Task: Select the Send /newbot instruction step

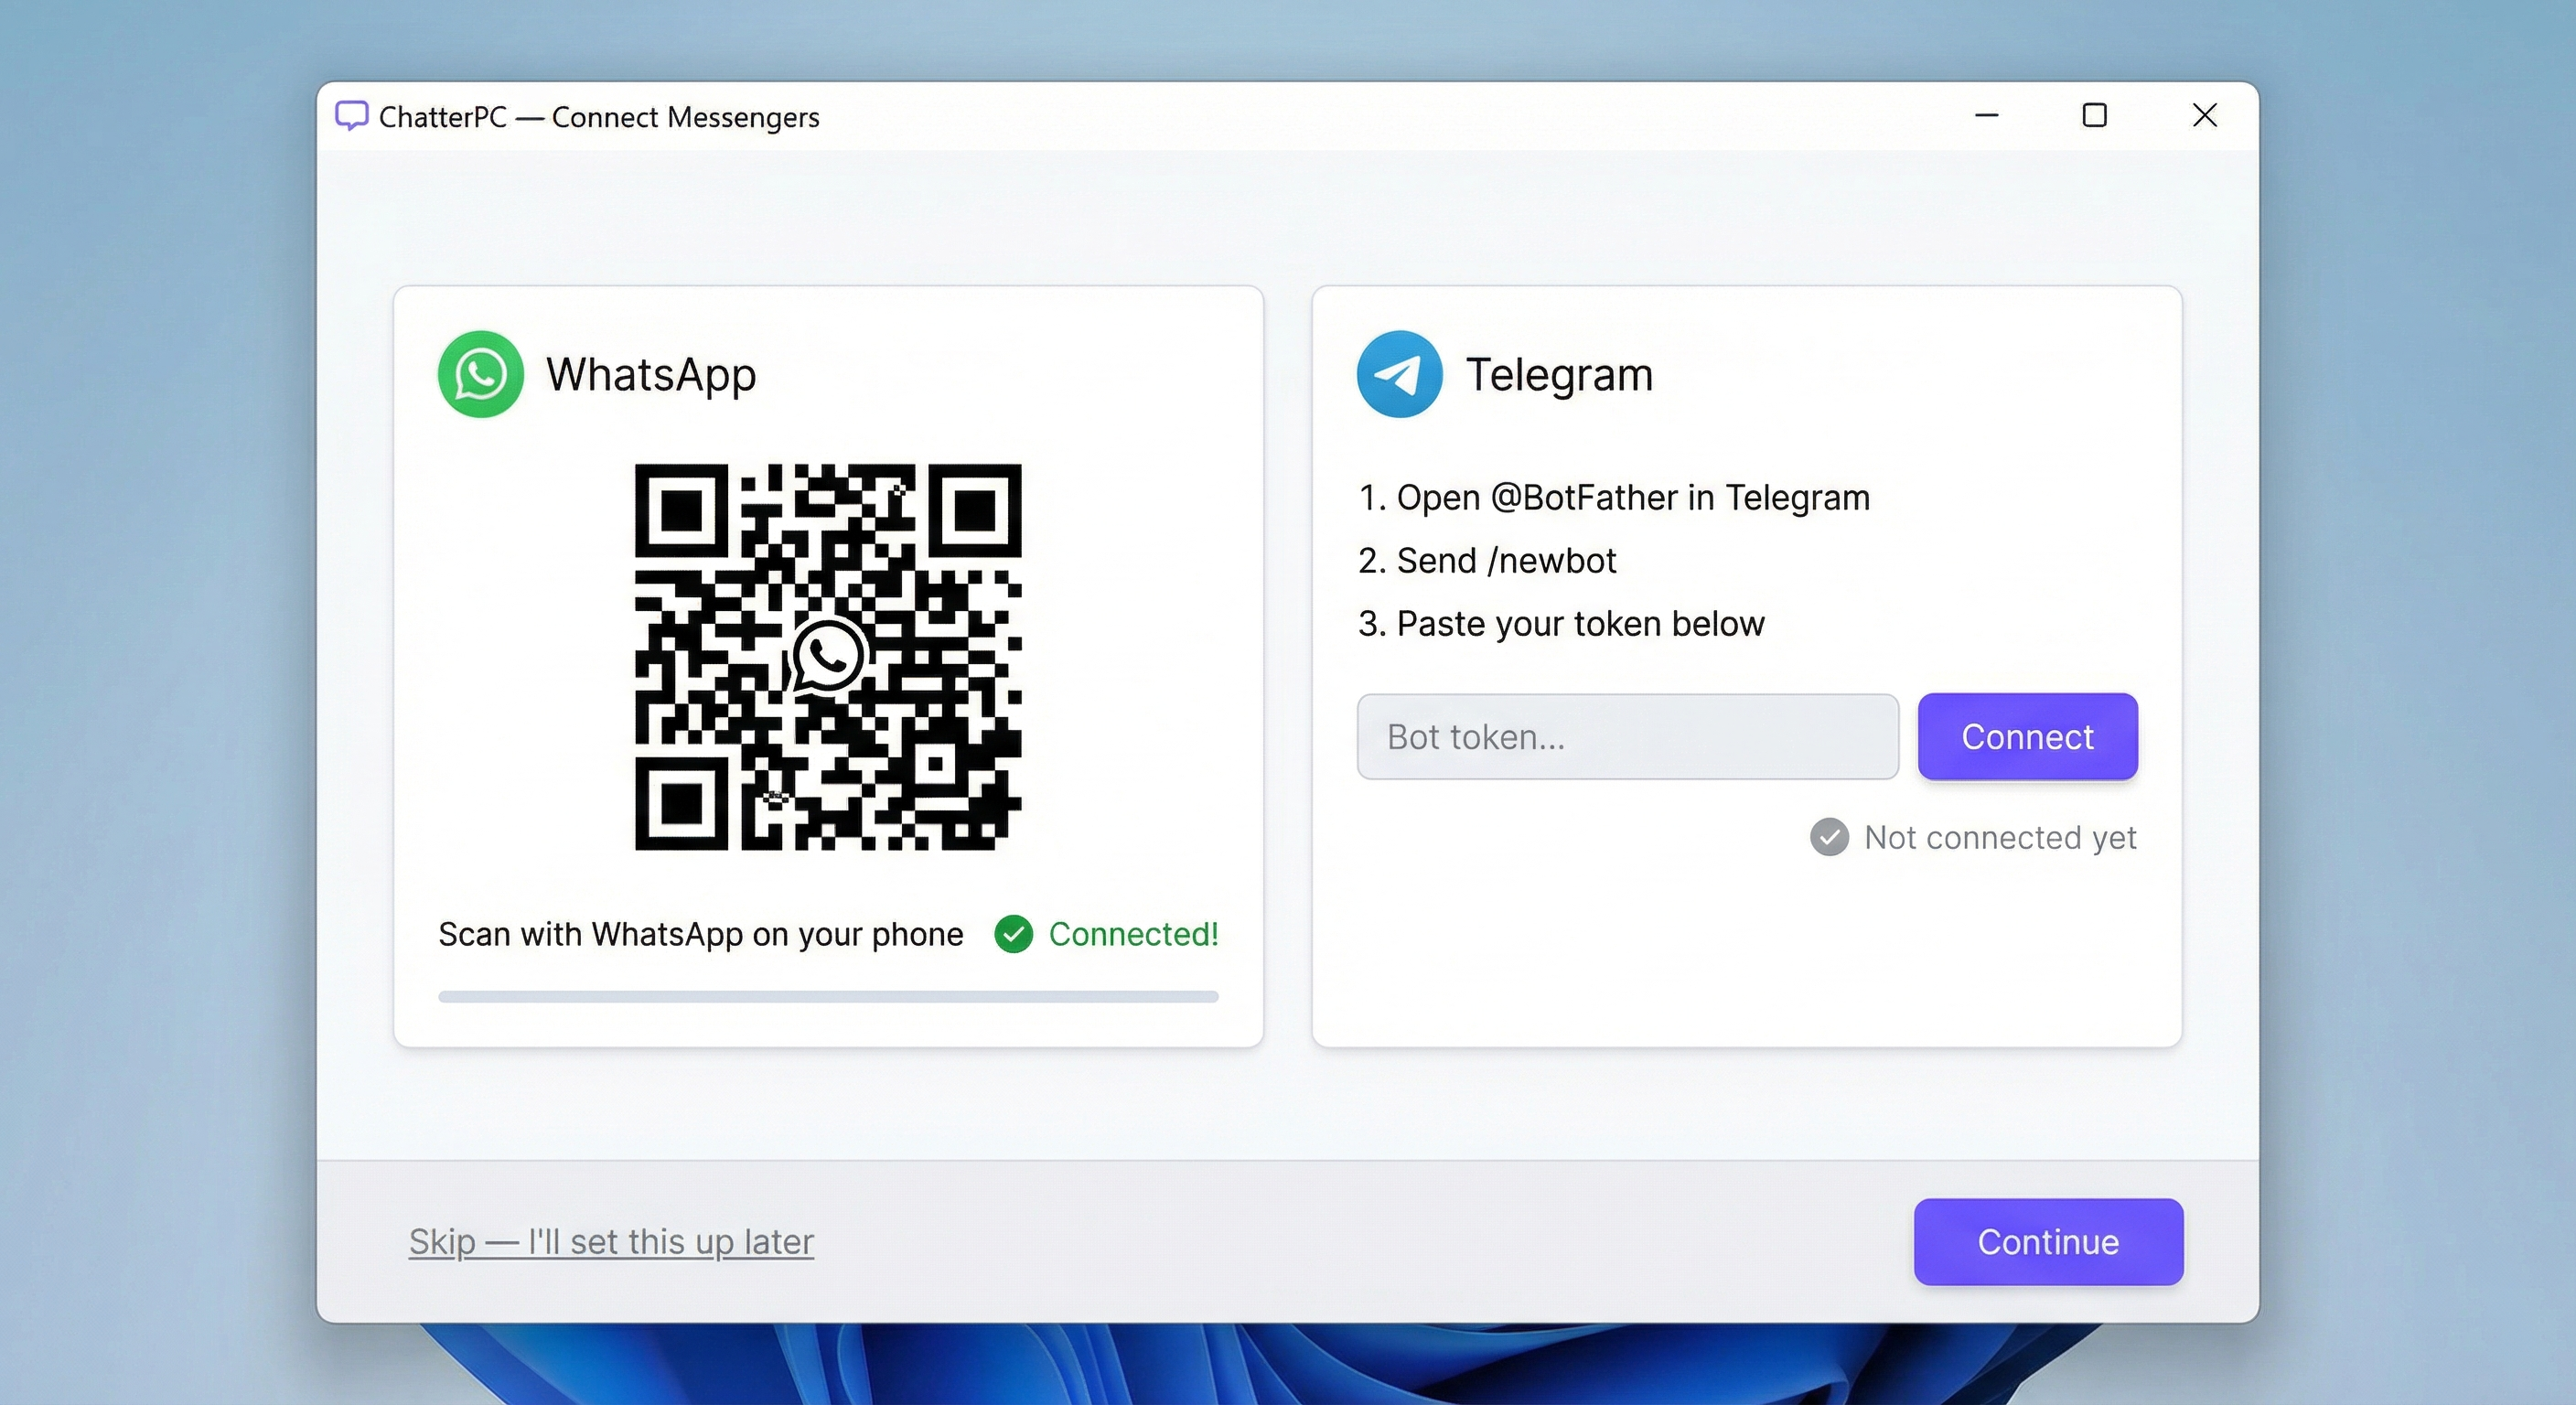Action: pyautogui.click(x=1488, y=560)
